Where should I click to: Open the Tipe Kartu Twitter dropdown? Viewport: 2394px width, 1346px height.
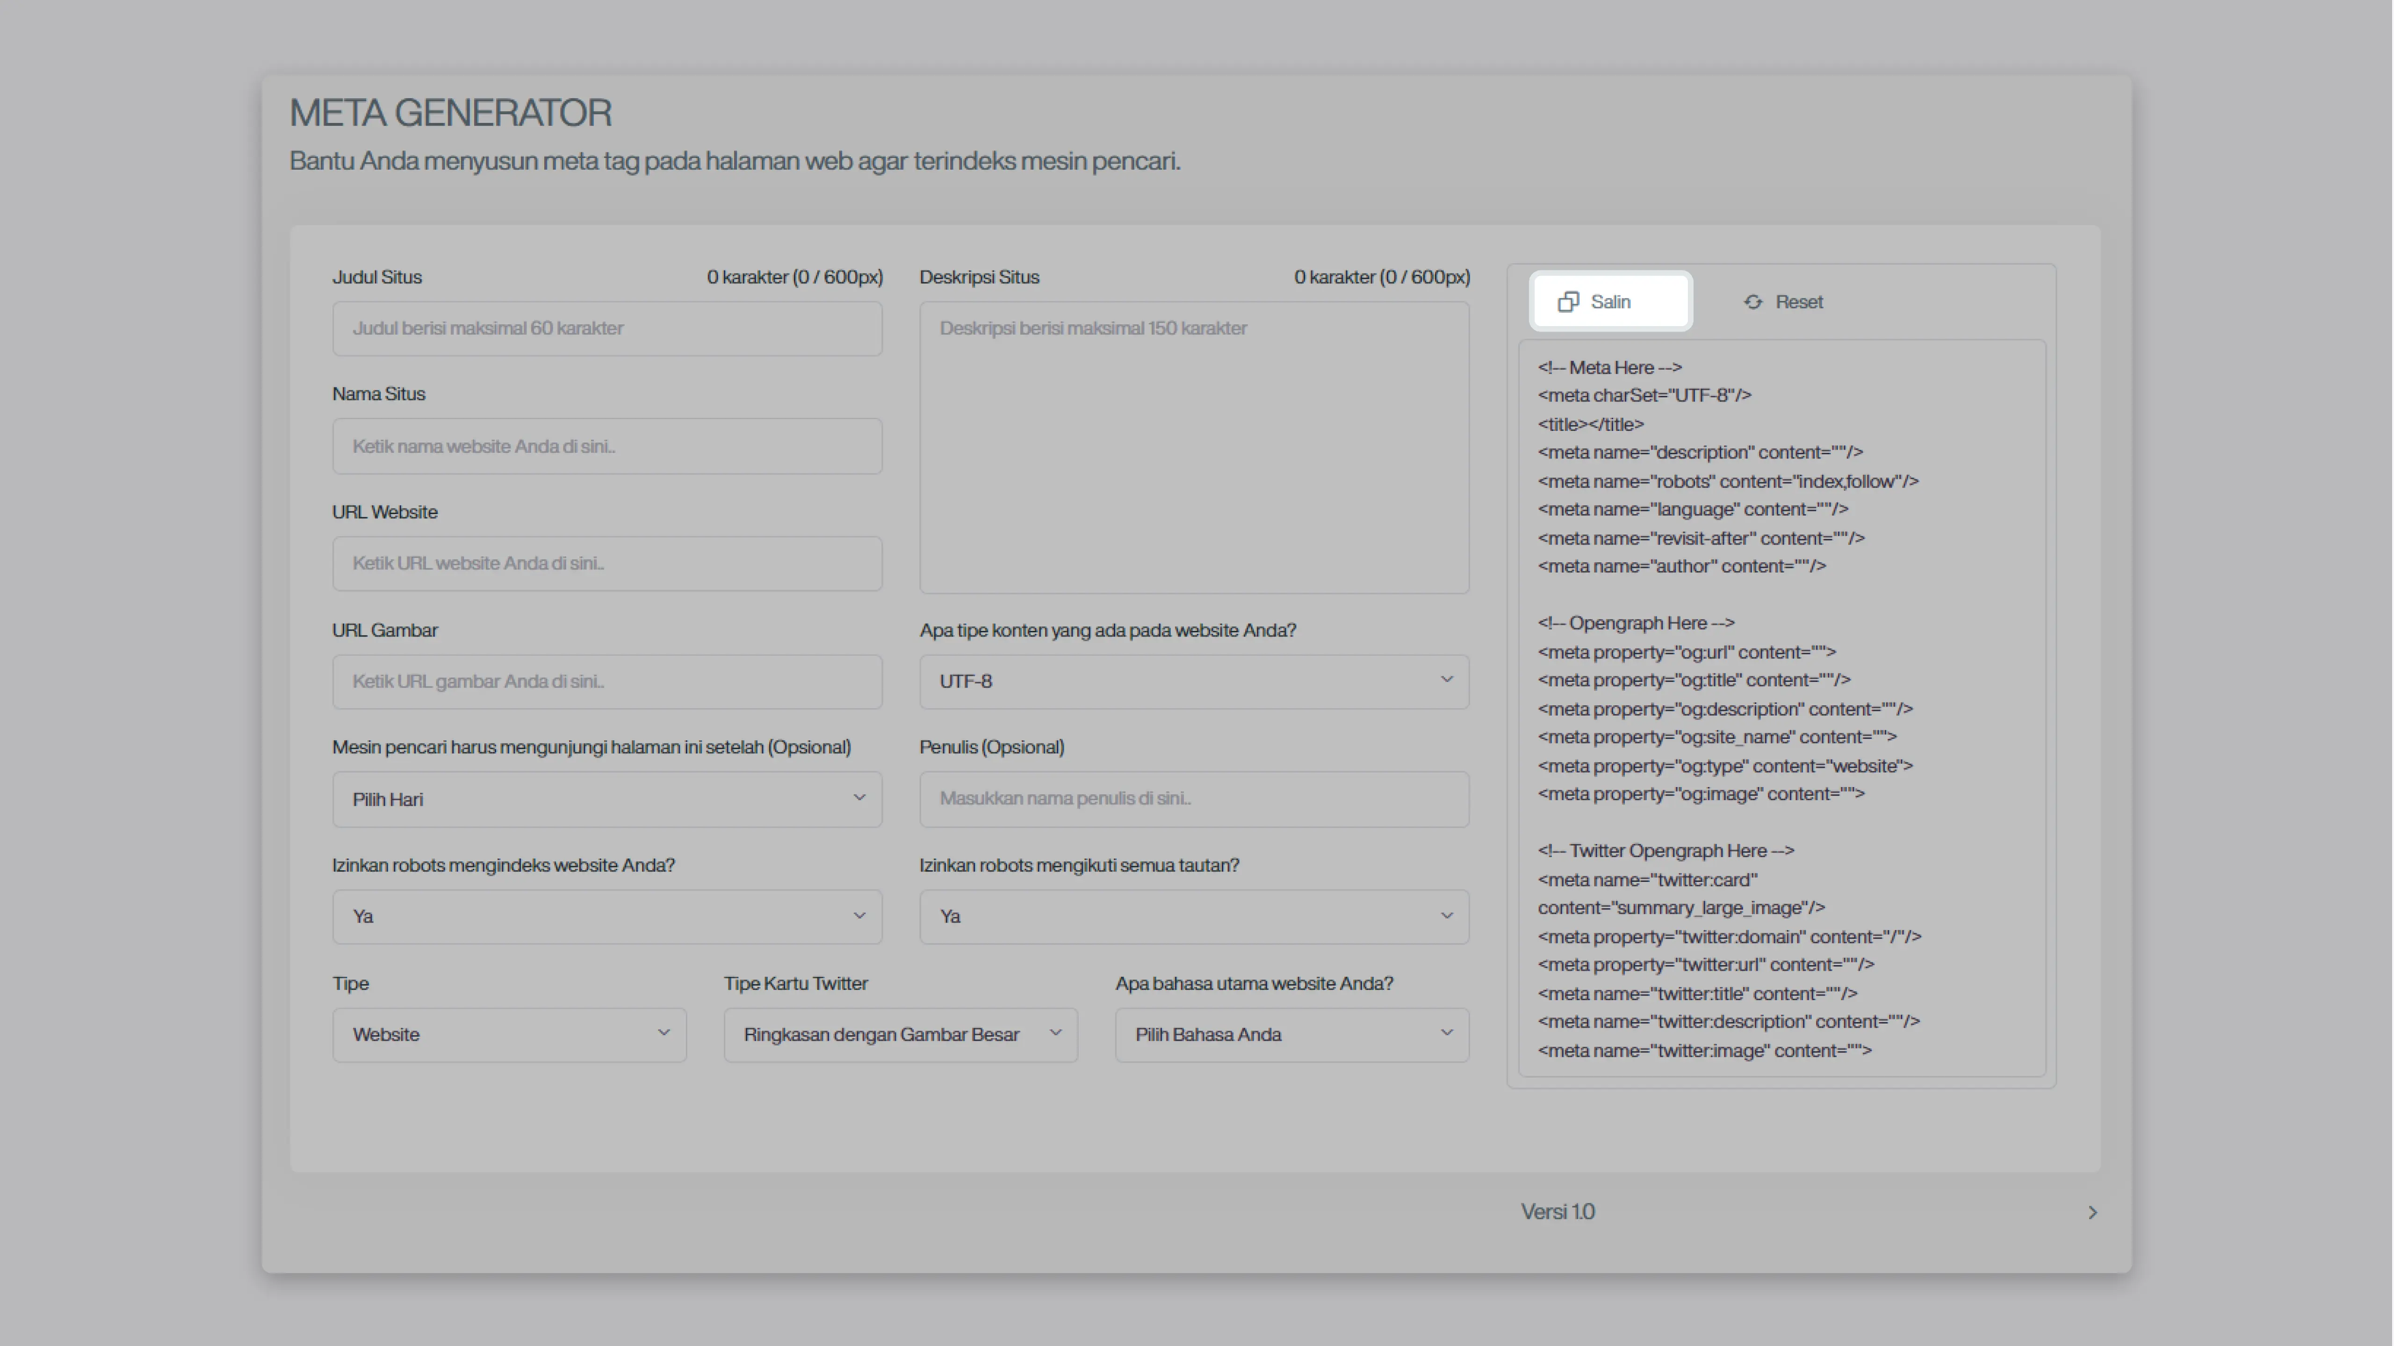click(x=900, y=1034)
